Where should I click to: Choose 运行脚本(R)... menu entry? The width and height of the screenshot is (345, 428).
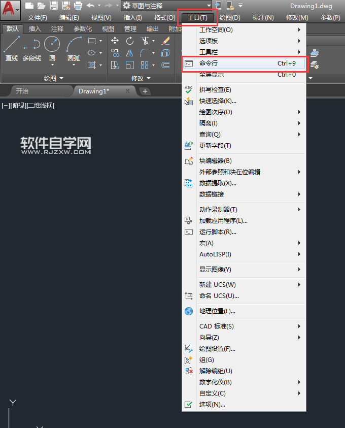pos(244,232)
